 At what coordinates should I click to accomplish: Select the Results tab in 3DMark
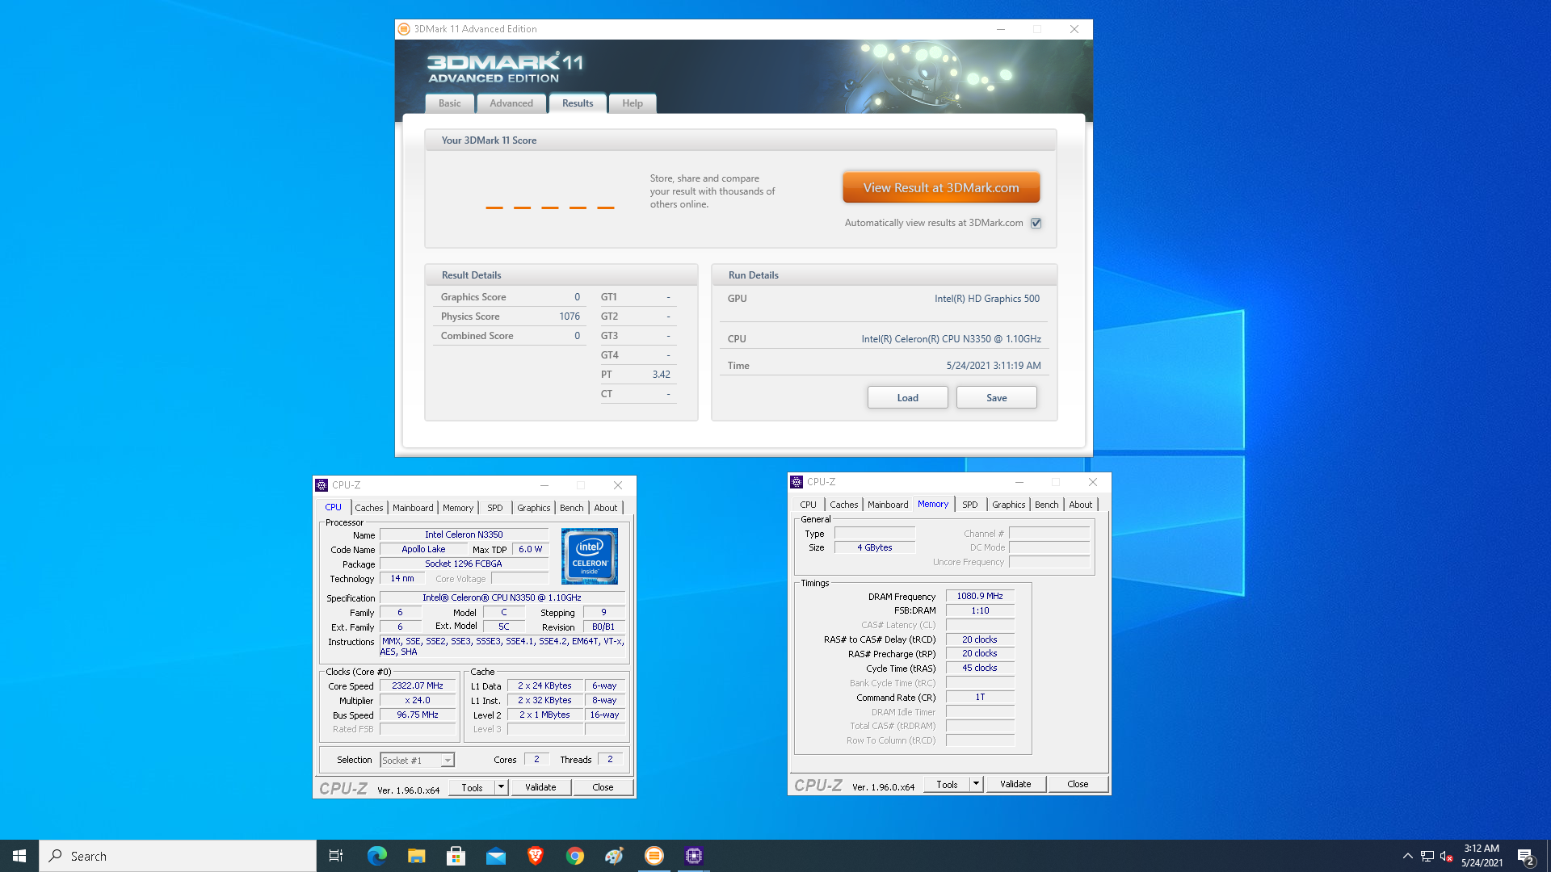[x=578, y=103]
